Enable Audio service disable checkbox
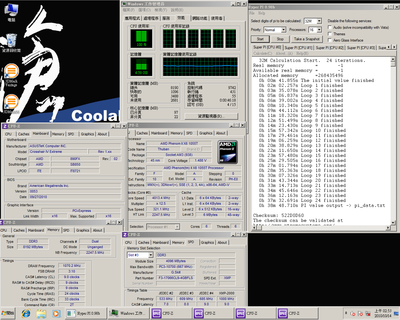 (330, 27)
